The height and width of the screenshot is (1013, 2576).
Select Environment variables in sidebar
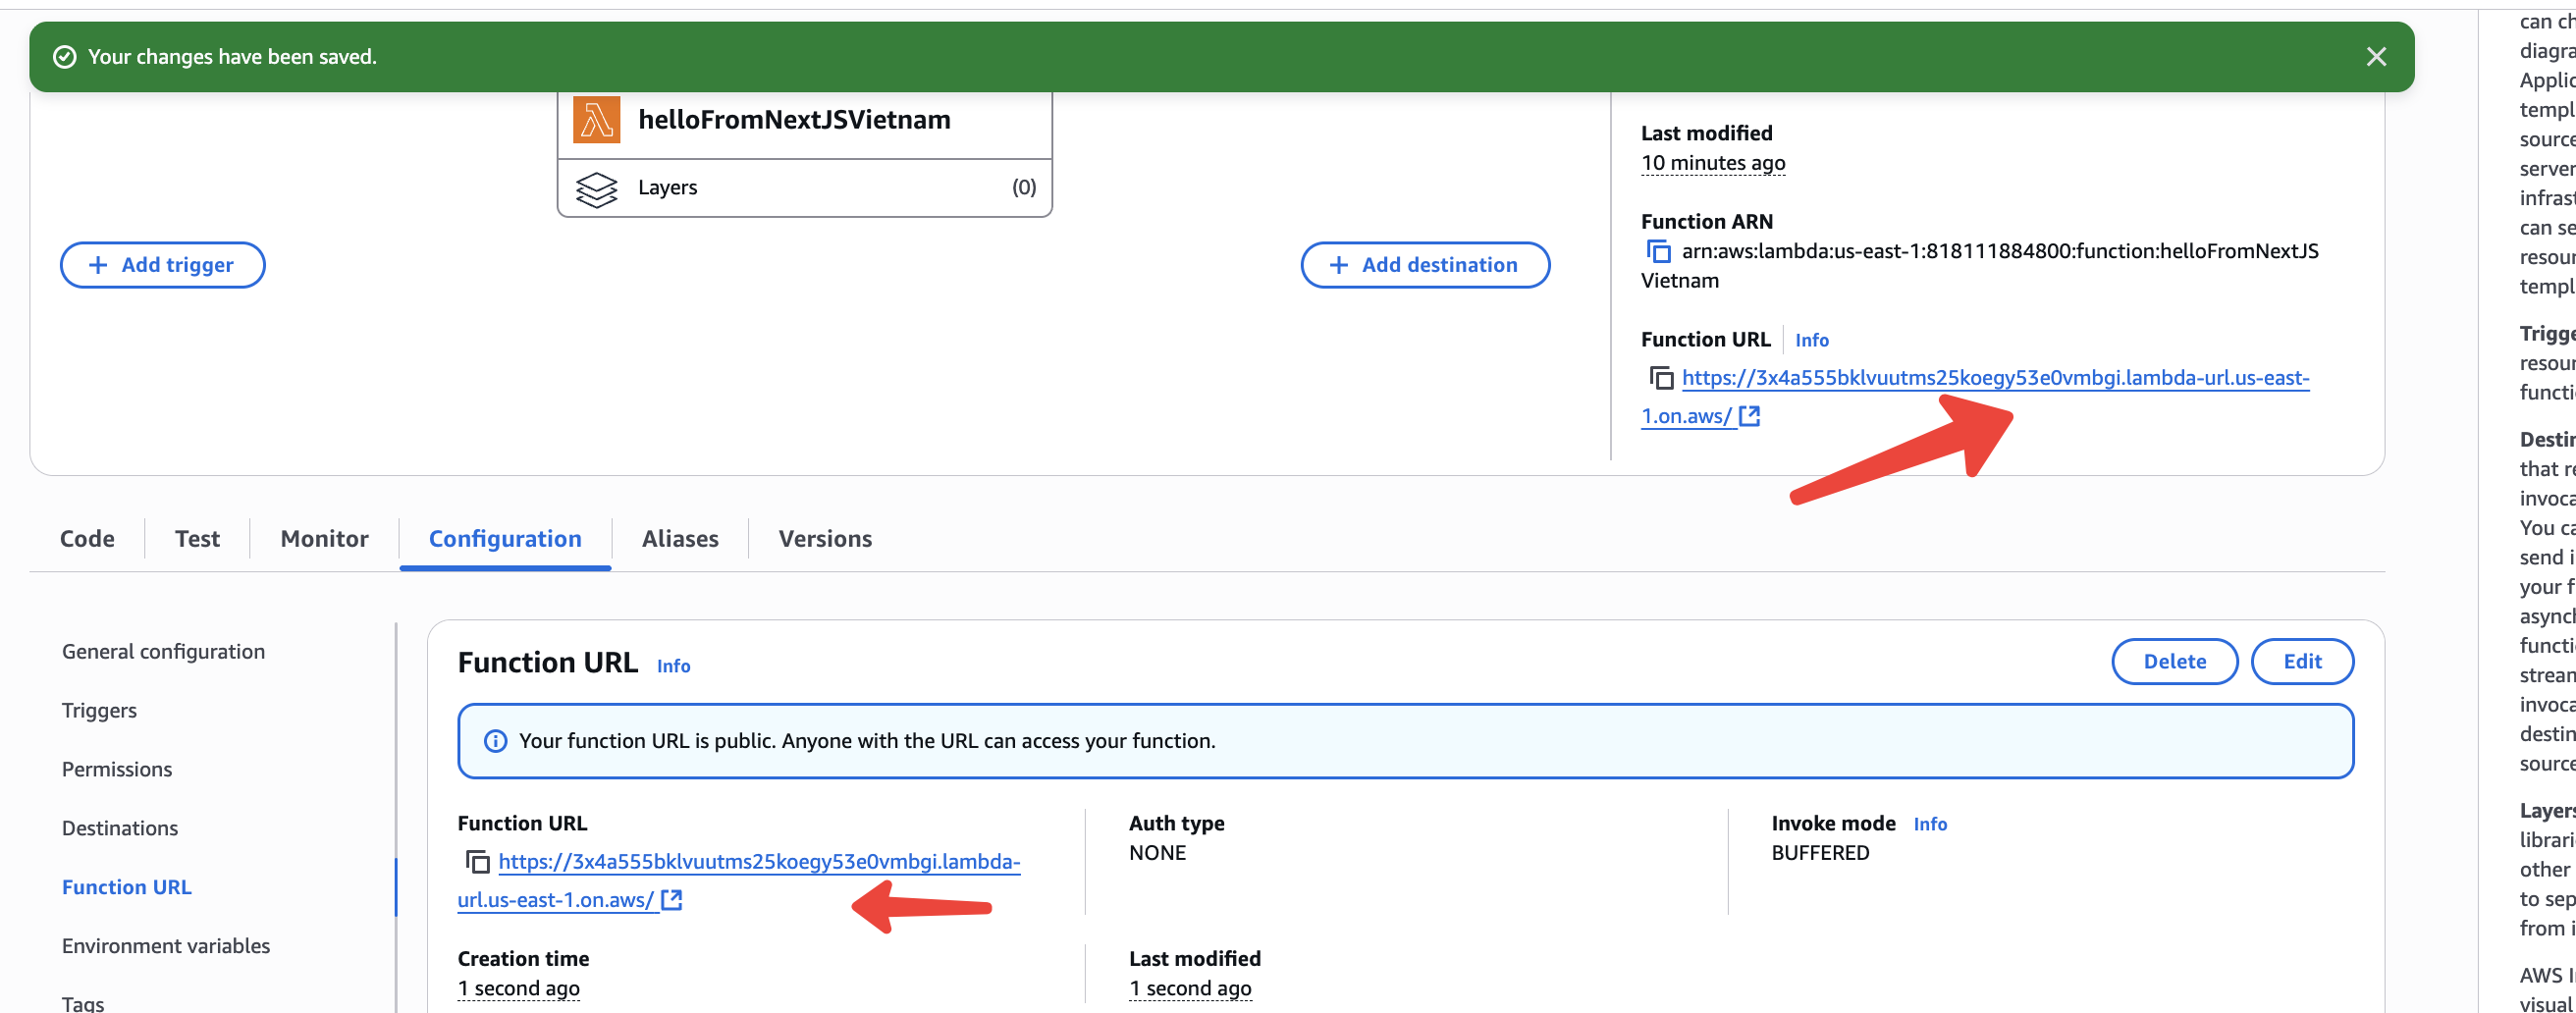click(166, 946)
